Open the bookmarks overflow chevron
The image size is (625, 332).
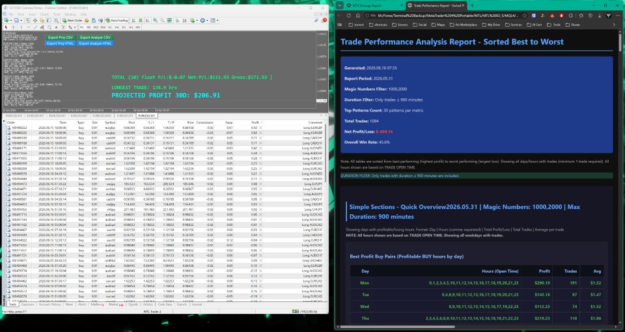[x=614, y=25]
